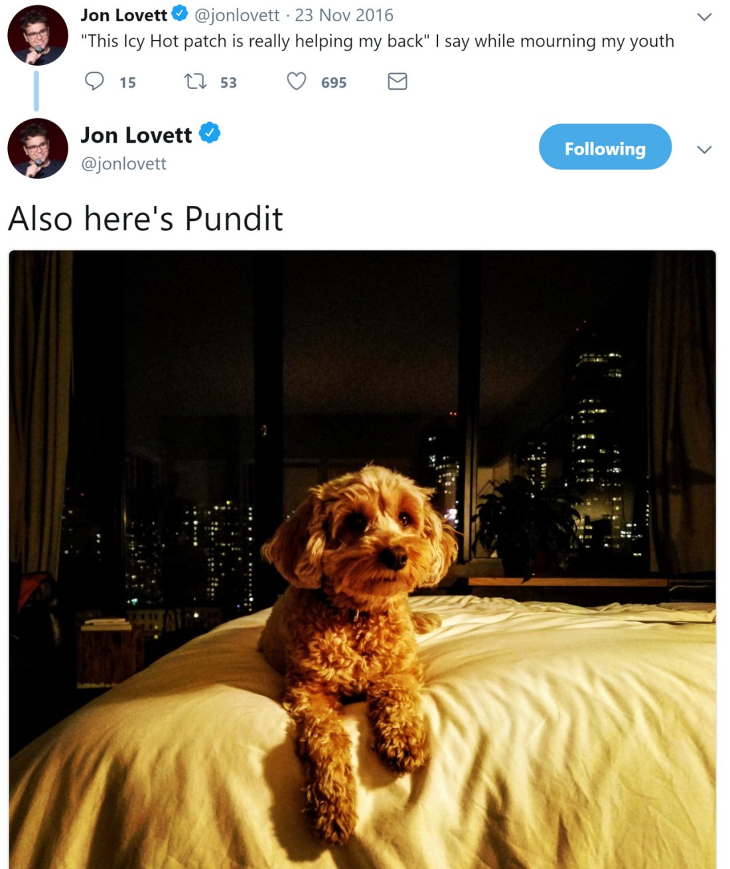Click the reply speech bubble icon
730x869 pixels.
pos(94,81)
